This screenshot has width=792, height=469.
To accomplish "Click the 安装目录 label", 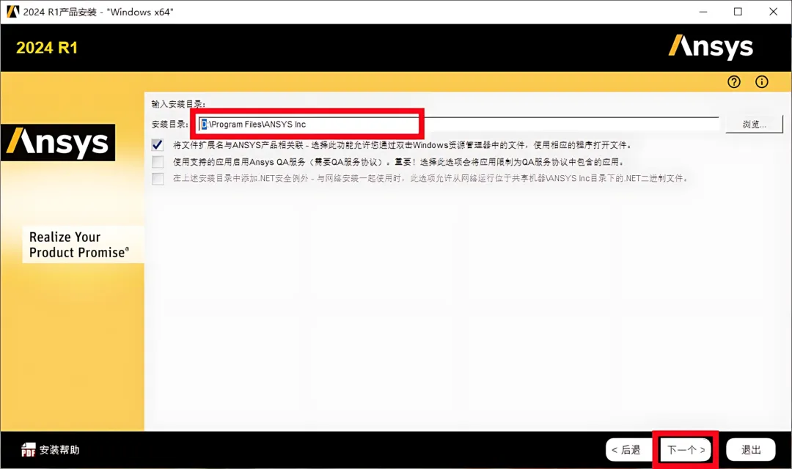I will click(169, 124).
